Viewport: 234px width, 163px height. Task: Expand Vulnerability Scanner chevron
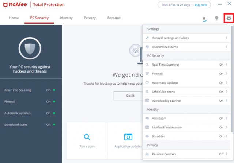[x=226, y=101]
